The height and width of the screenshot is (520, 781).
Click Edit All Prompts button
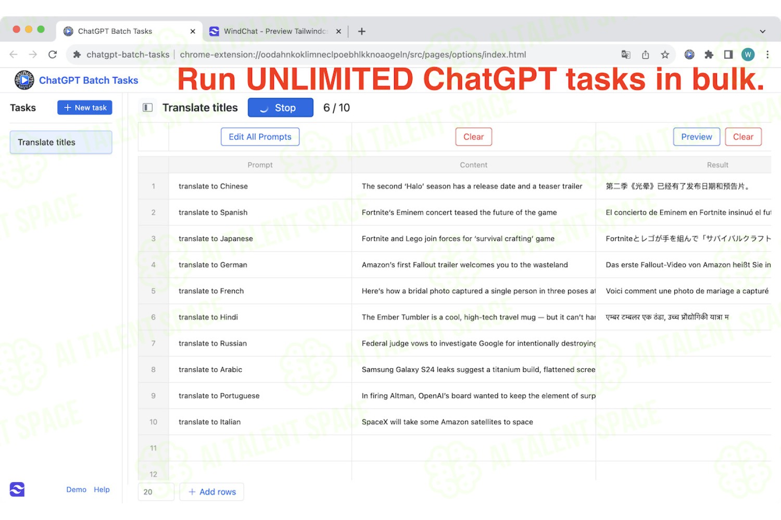[260, 137]
